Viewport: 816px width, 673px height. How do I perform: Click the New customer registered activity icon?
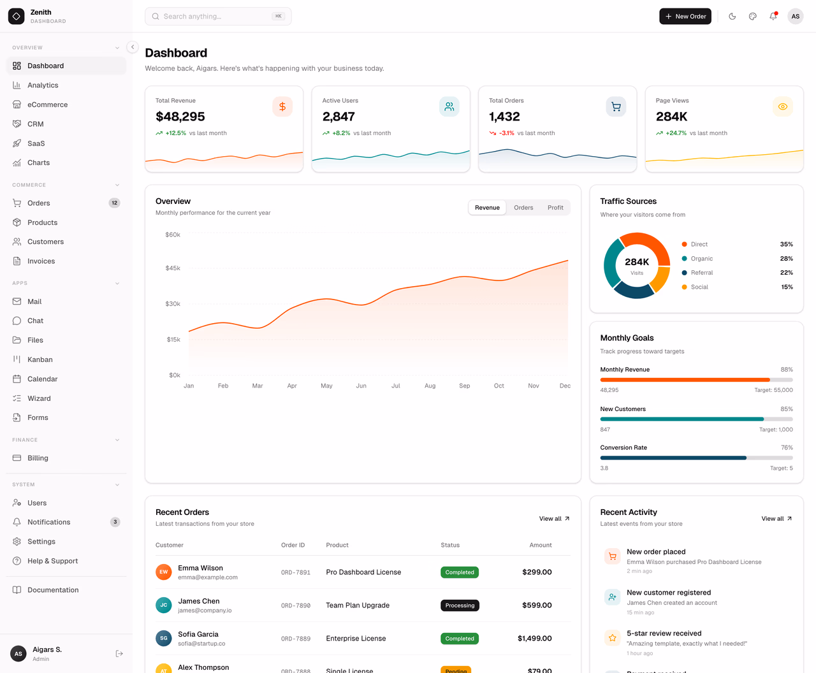(613, 597)
